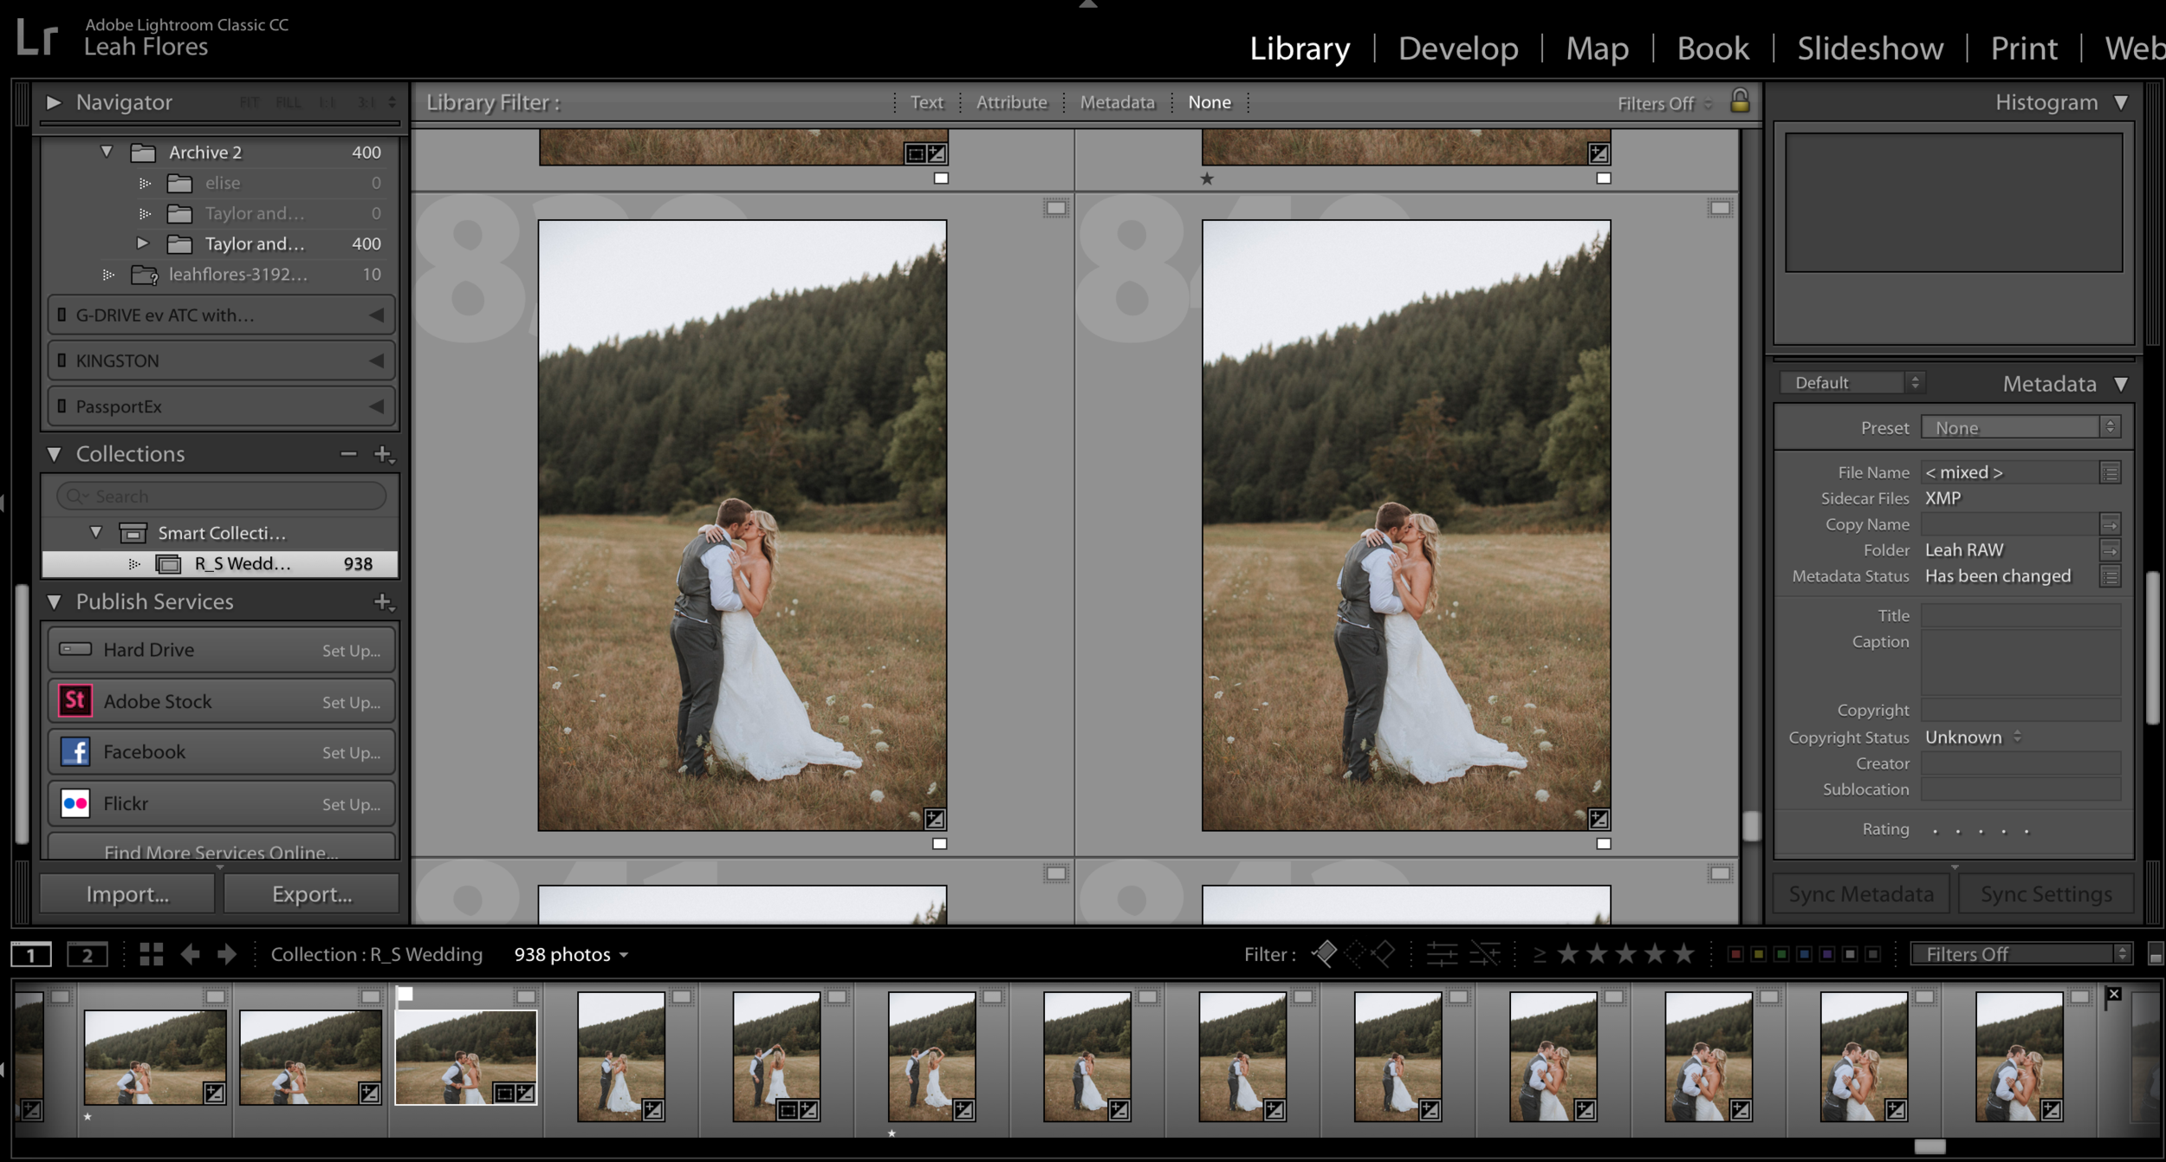This screenshot has width=2166, height=1162.
Task: Click develop adjustments badge on left photo
Action: (935, 818)
